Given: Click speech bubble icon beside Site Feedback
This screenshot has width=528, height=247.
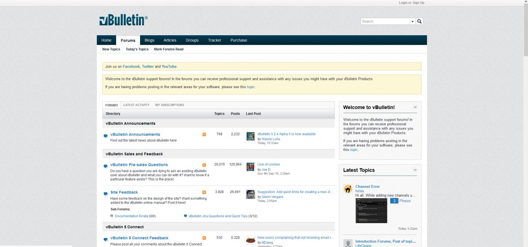Looking at the screenshot, I should pos(106,194).
